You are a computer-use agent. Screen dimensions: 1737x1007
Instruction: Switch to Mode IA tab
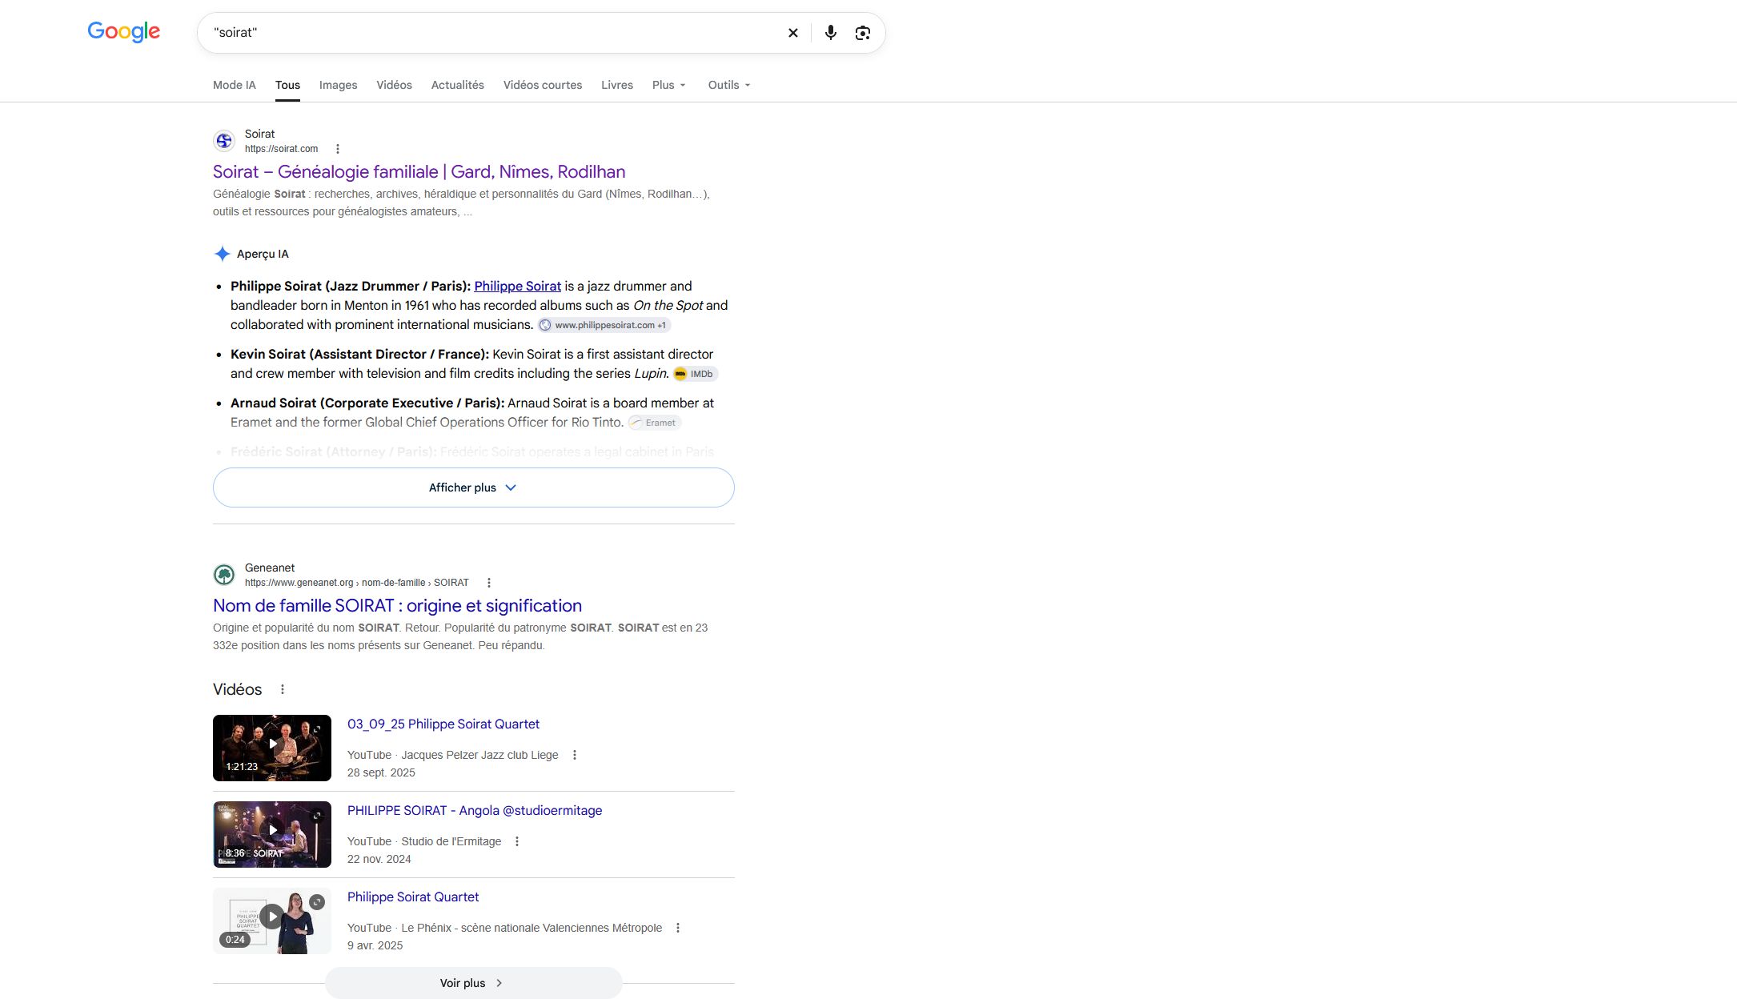235,85
